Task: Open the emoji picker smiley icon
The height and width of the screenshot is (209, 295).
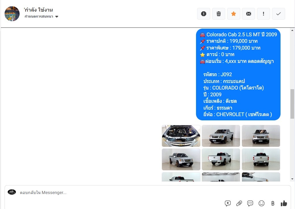Action: 262,203
